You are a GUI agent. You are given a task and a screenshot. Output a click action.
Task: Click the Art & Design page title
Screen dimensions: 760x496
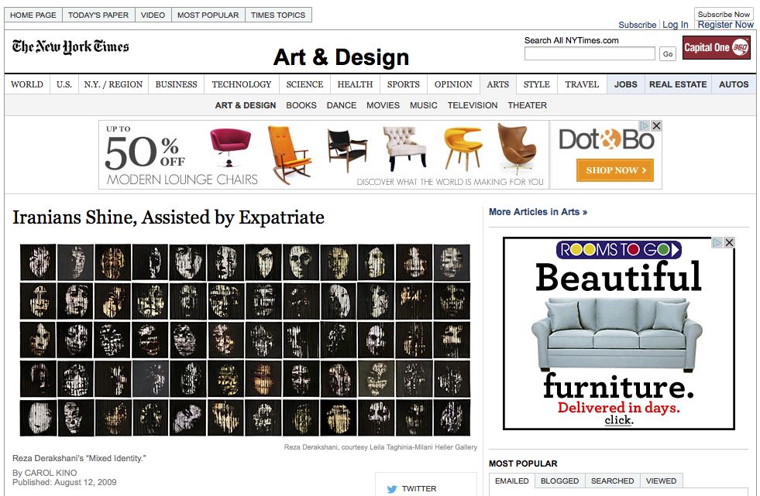[341, 57]
